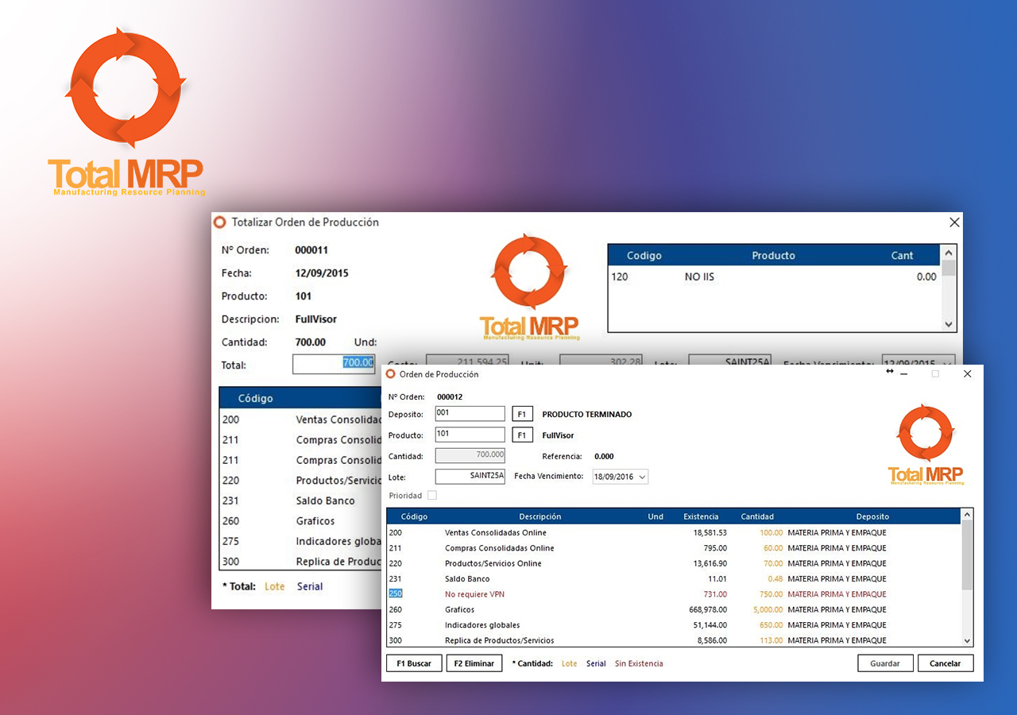Save the order with Guardar
Image resolution: width=1017 pixels, height=715 pixels.
884,663
